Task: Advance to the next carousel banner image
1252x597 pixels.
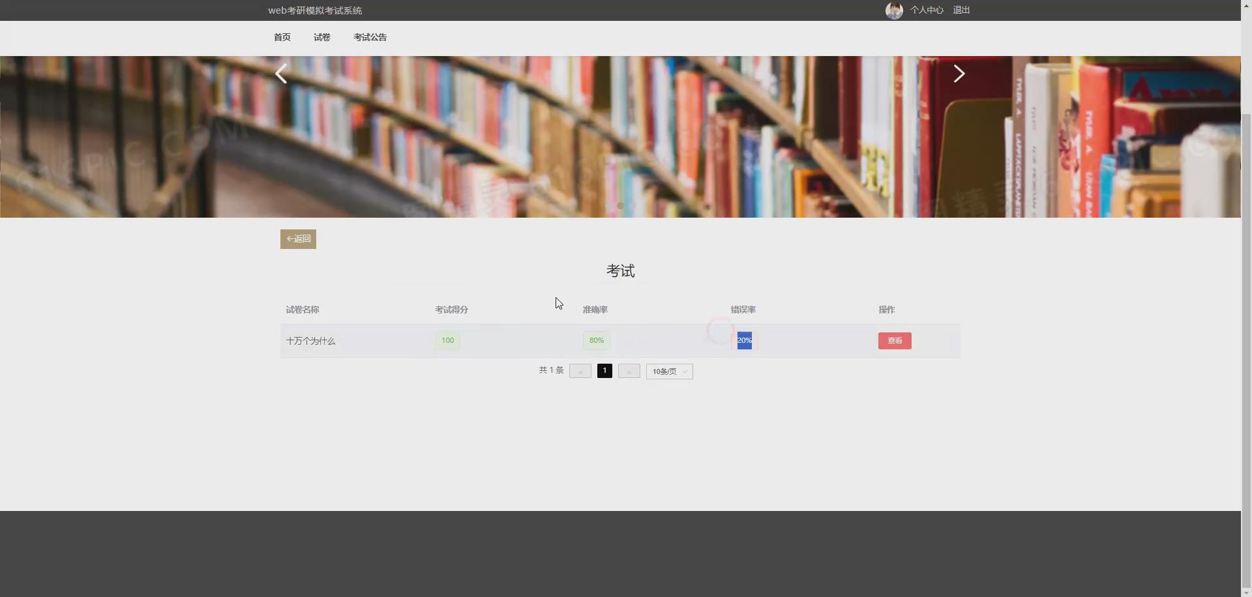Action: (x=959, y=74)
